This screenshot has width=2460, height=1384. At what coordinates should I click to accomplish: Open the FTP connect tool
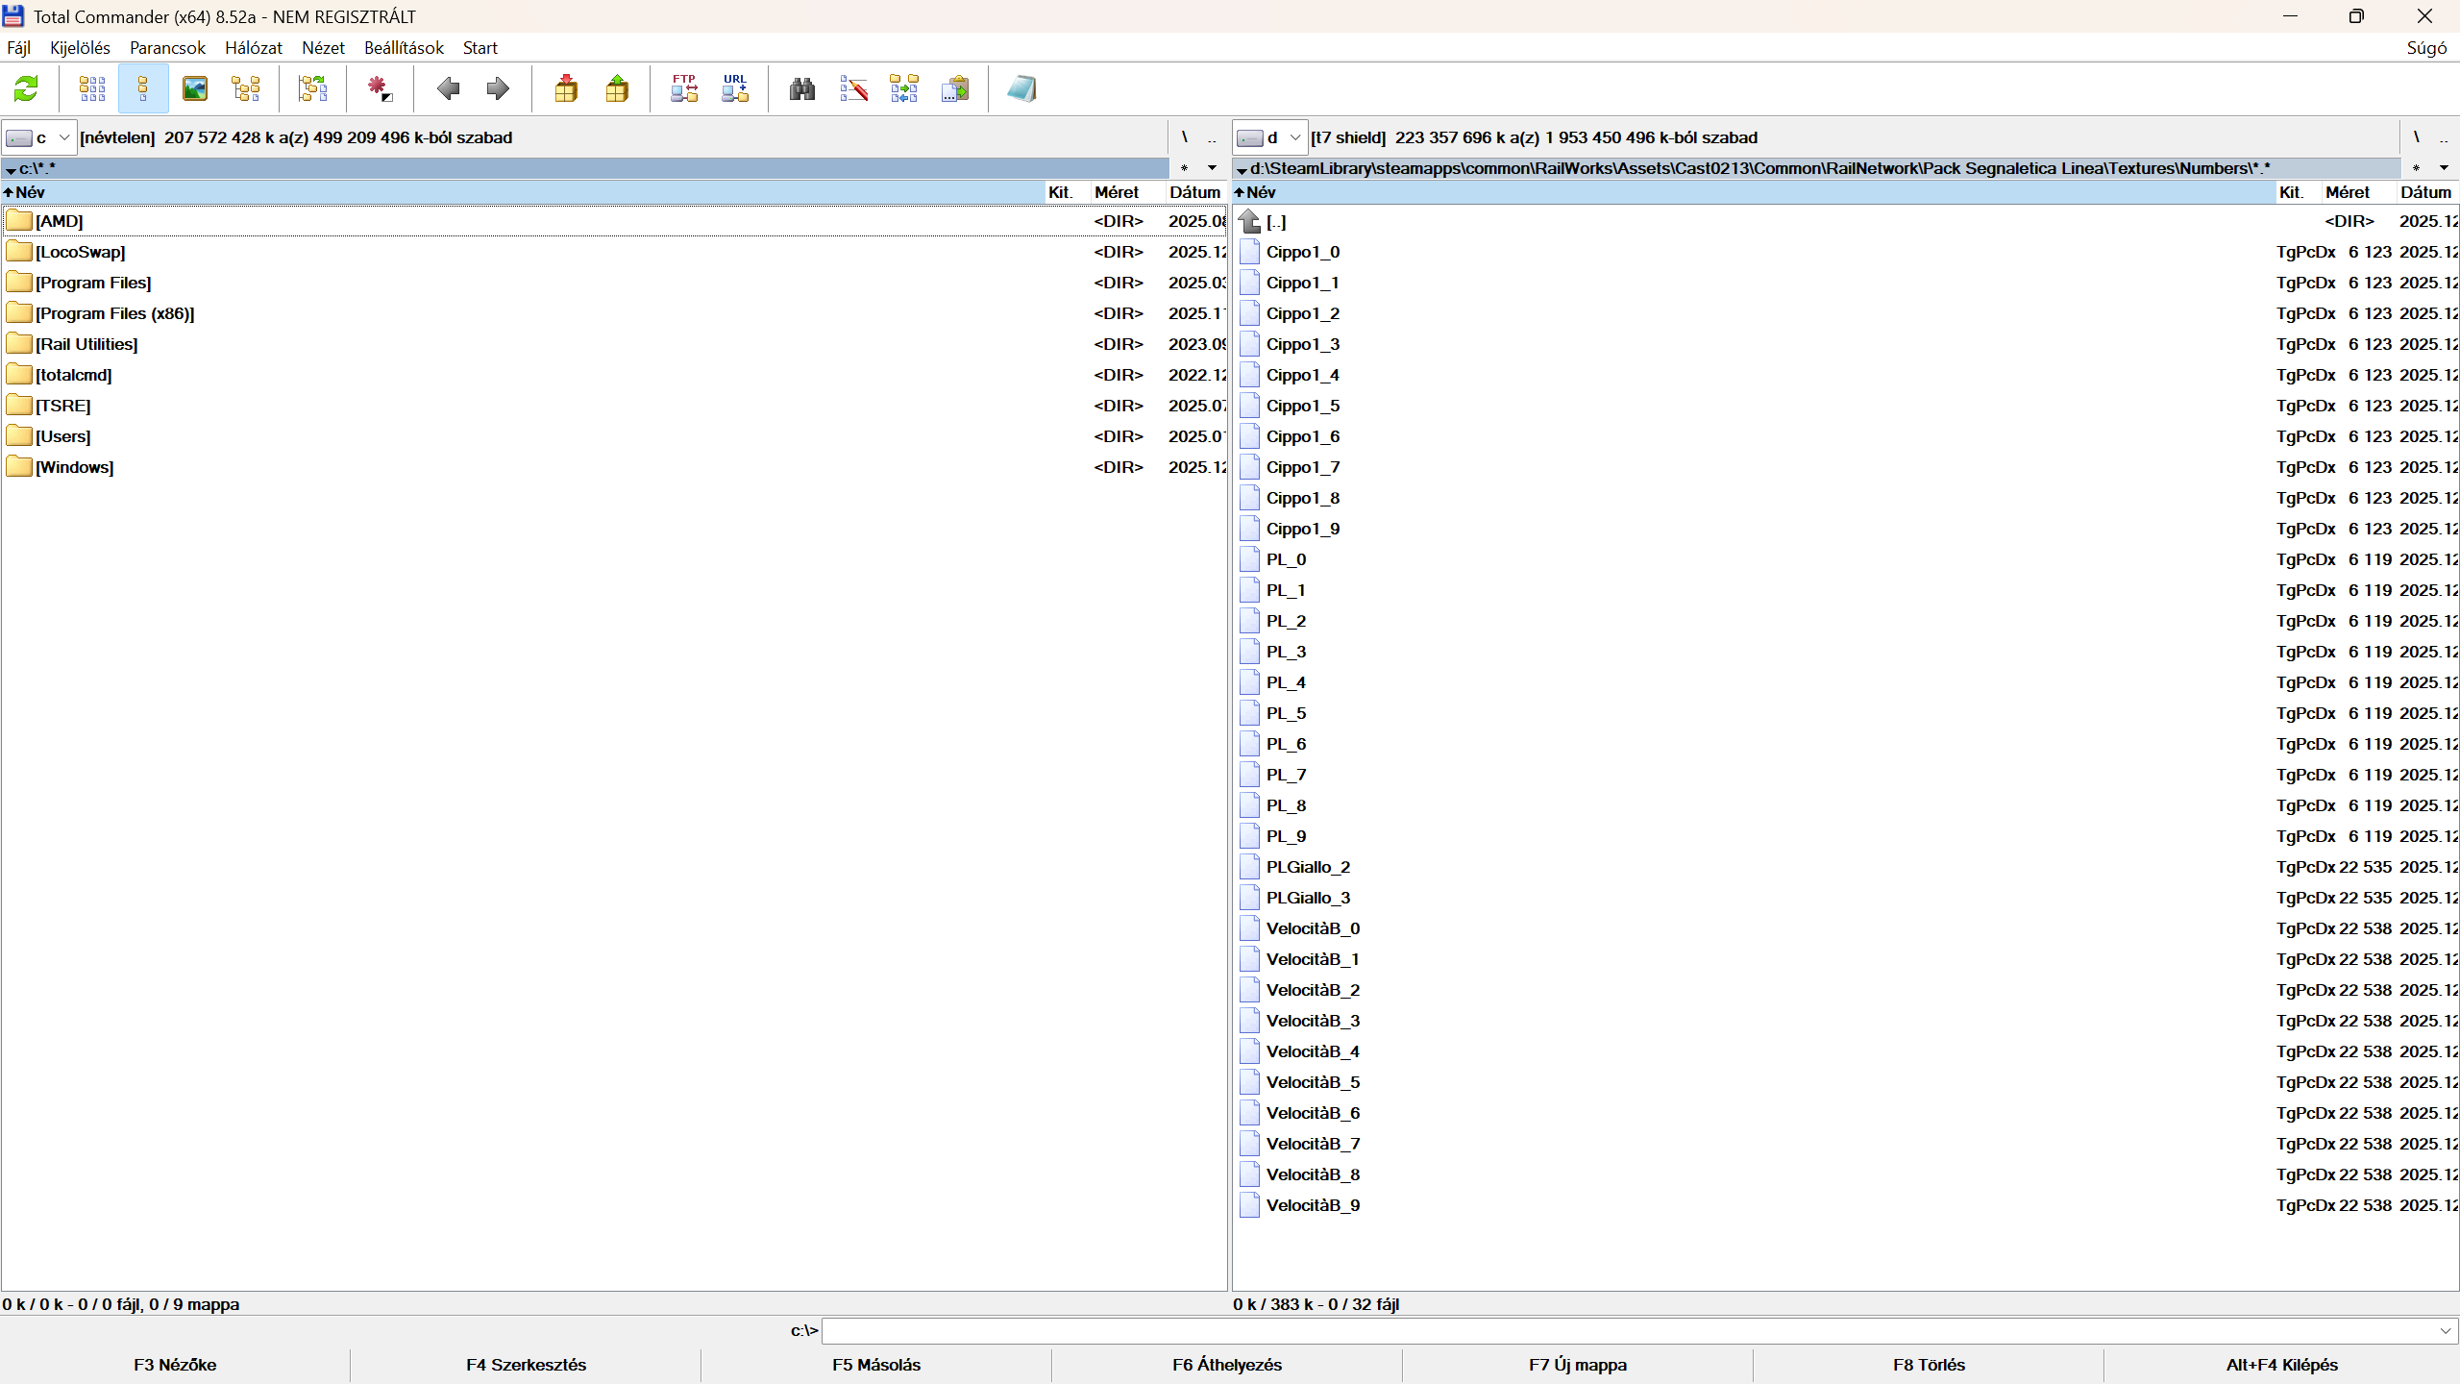684,89
